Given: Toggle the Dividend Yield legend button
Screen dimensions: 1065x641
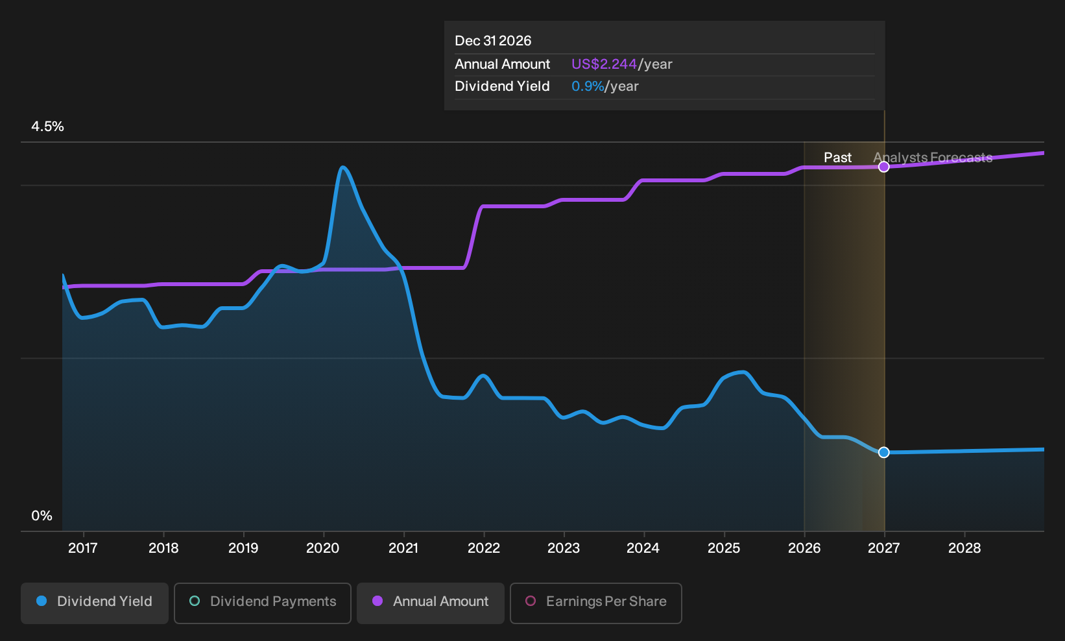Looking at the screenshot, I should (x=95, y=603).
